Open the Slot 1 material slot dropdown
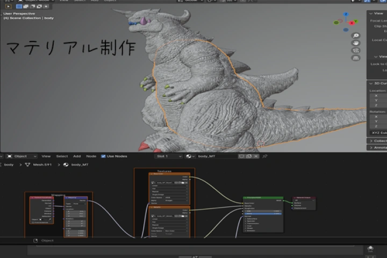The width and height of the screenshot is (387, 258). click(168, 156)
